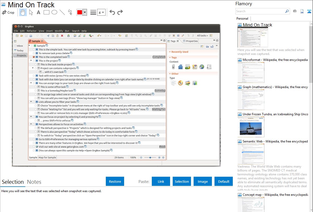Activate the Crop tool

point(8,12)
